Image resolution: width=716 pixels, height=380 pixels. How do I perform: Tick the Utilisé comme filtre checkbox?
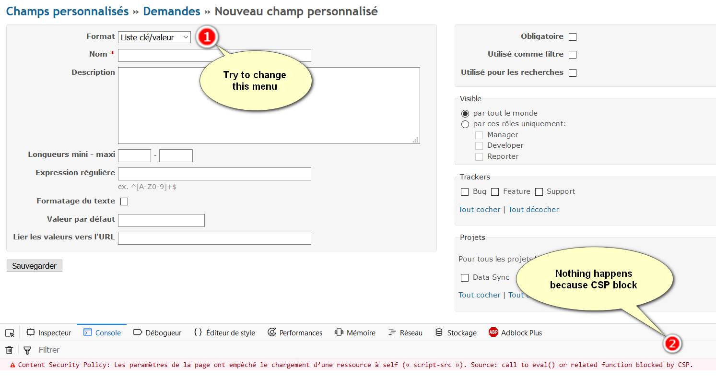572,55
